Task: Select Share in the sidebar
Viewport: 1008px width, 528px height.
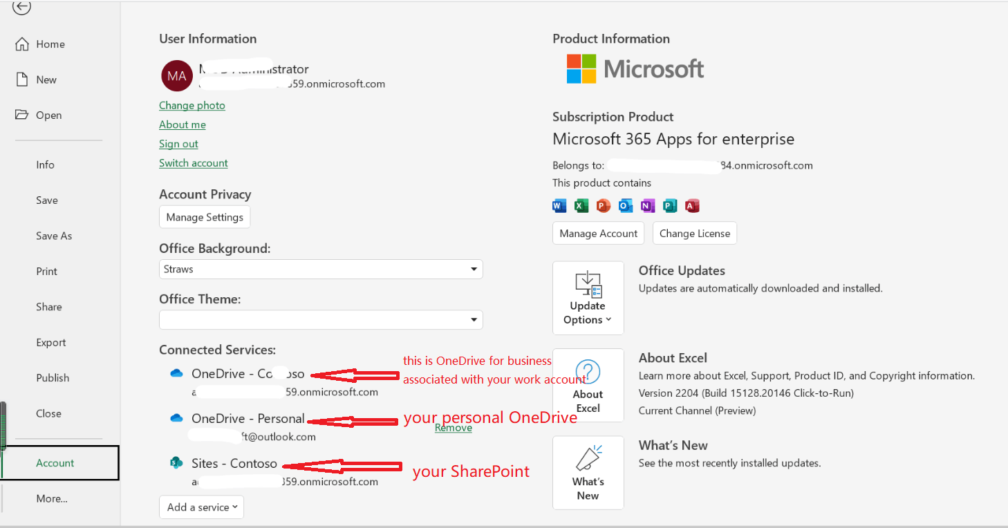Action: click(x=49, y=307)
